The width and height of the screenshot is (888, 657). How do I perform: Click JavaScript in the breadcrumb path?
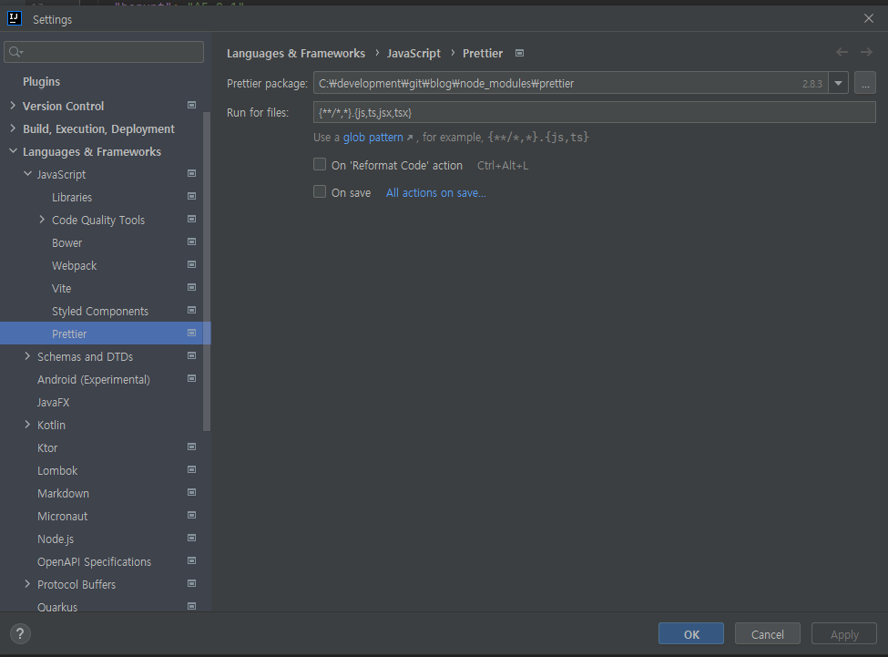click(413, 53)
